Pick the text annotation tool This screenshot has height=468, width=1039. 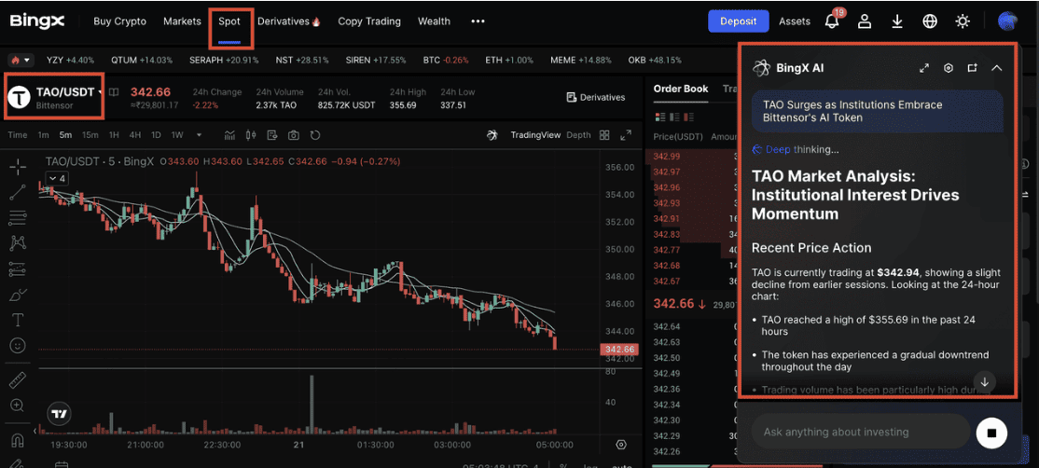click(18, 320)
